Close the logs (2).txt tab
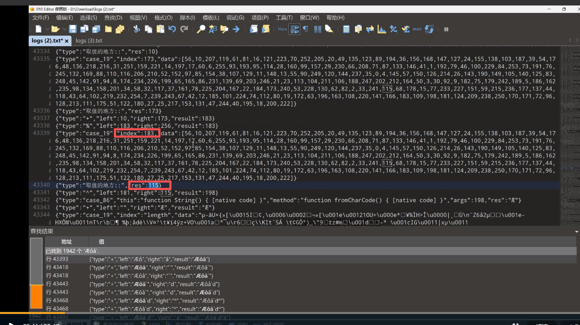Screen dimensions: 580x325 pos(67,41)
